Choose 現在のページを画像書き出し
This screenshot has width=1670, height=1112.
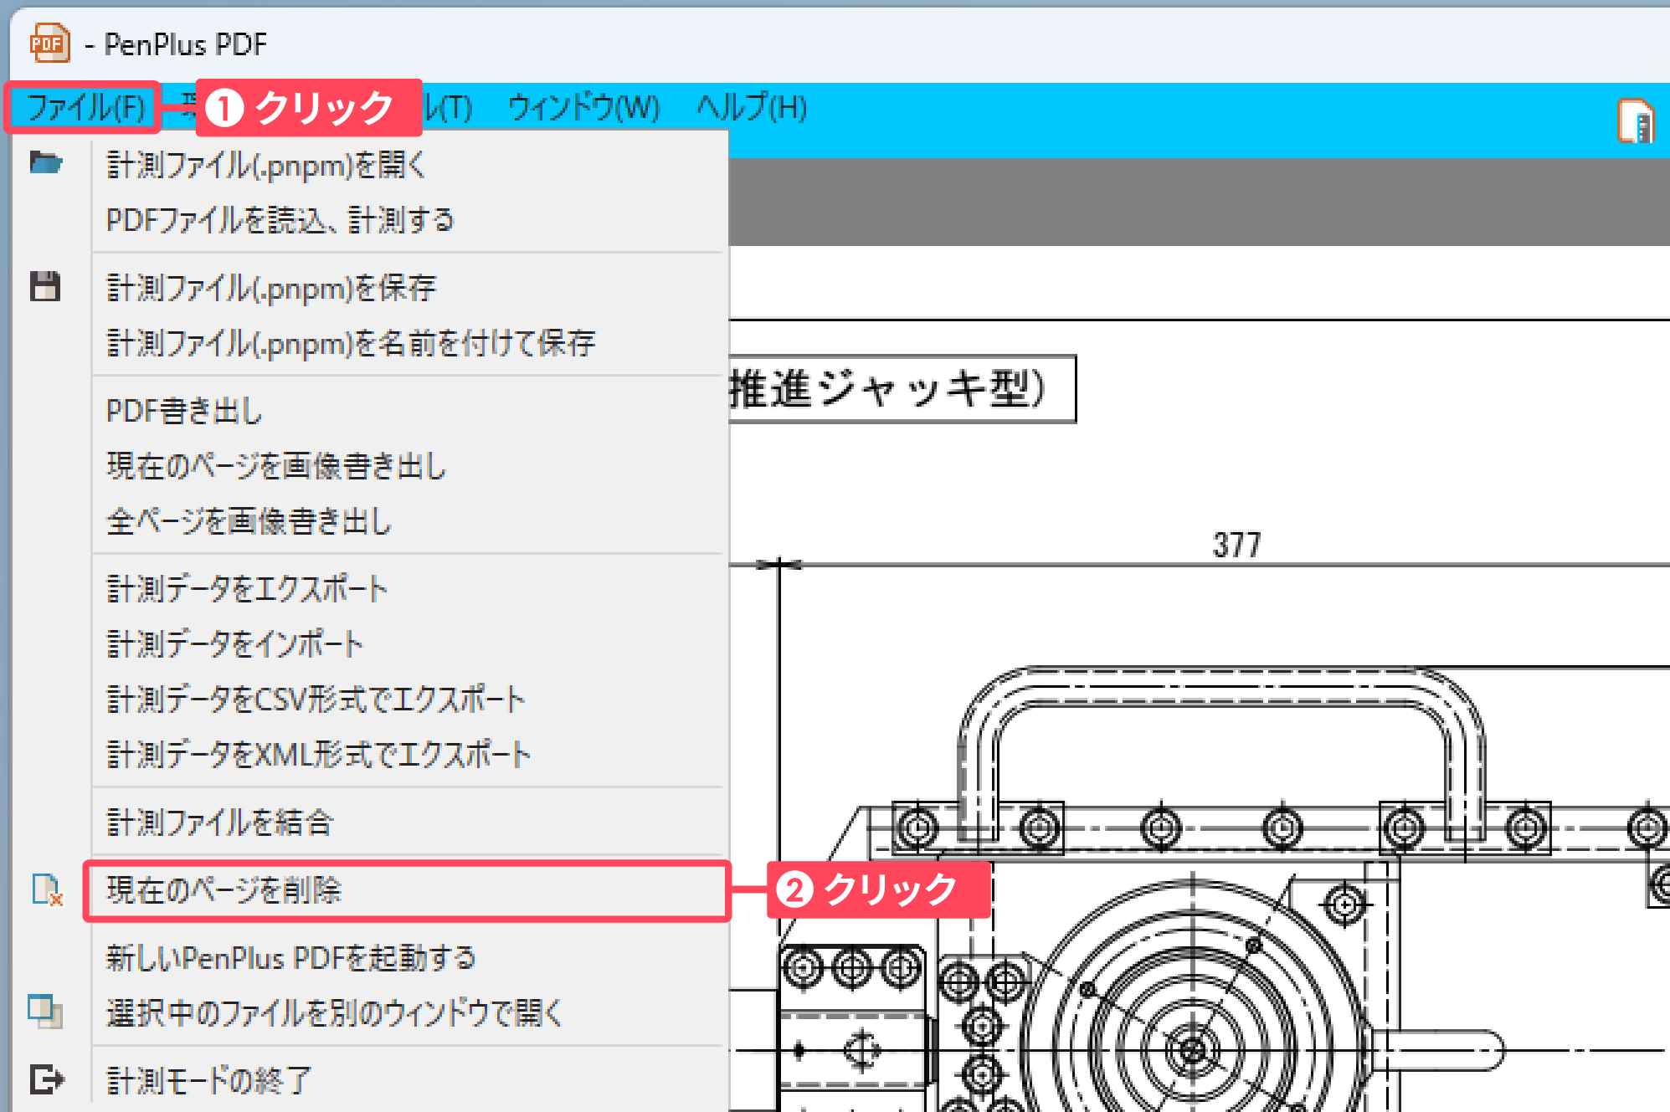[276, 466]
